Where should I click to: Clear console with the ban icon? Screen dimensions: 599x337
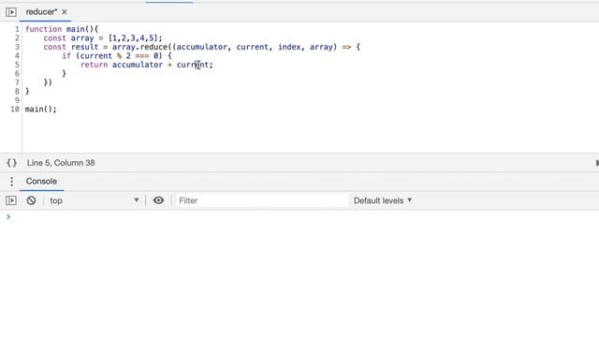31,200
